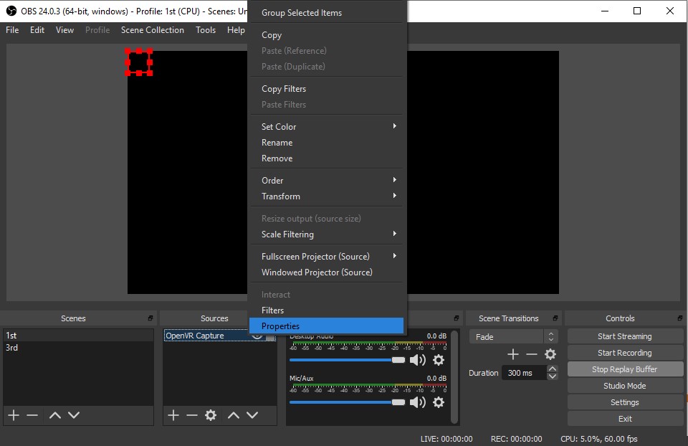Open source properties gear in Sources toolbar
Image resolution: width=688 pixels, height=446 pixels.
tap(211, 415)
